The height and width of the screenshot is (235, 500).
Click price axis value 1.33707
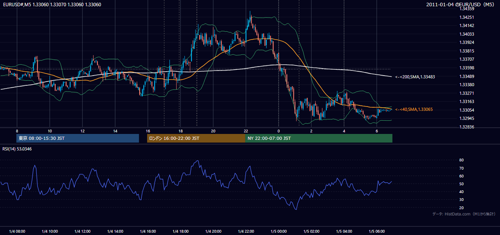467,60
